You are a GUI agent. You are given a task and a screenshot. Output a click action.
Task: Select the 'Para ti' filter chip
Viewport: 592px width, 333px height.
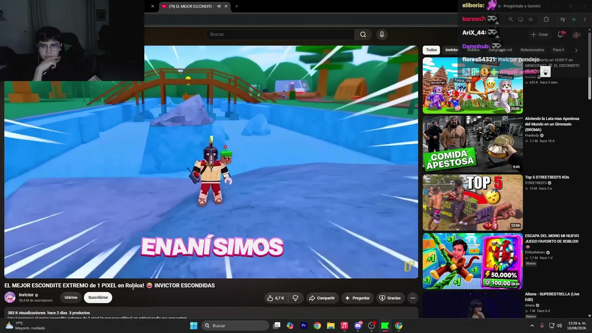[x=558, y=50]
